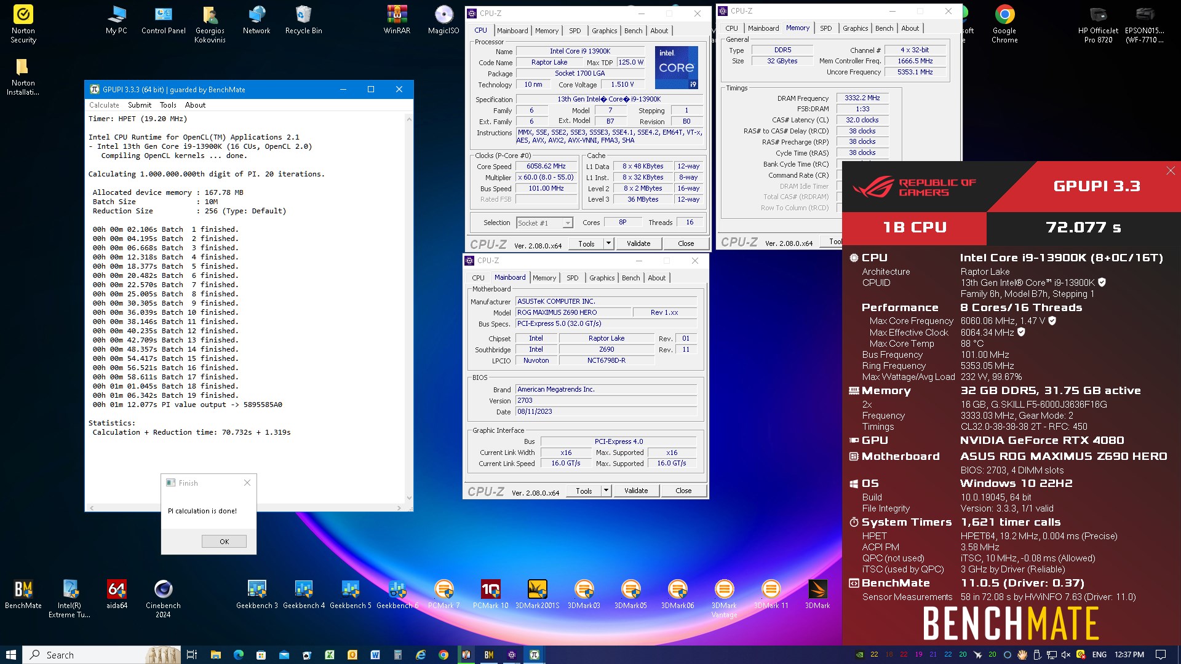Close the Finish dialog with X

(247, 483)
